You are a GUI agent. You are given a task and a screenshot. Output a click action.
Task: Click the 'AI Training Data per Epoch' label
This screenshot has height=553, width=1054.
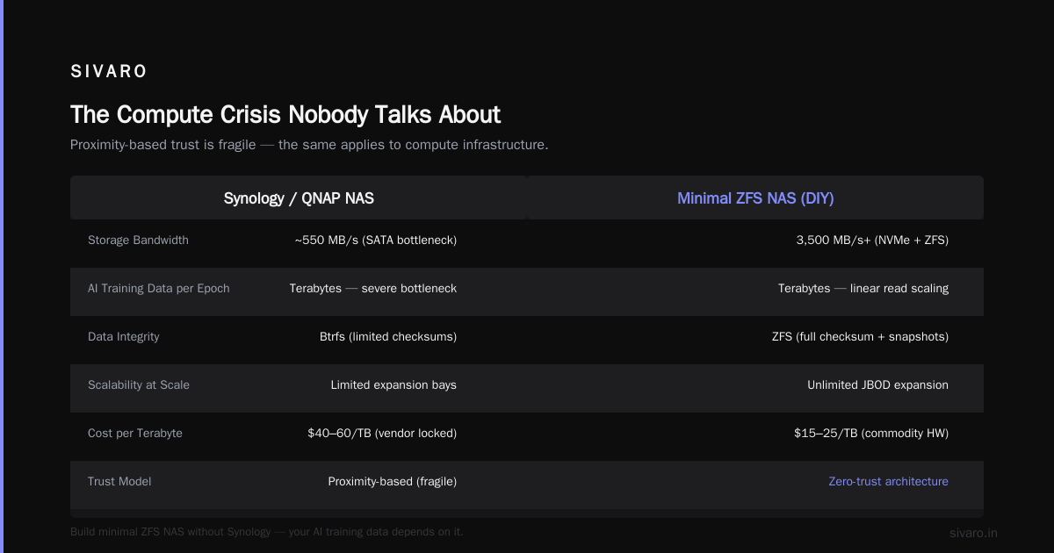[x=159, y=288]
